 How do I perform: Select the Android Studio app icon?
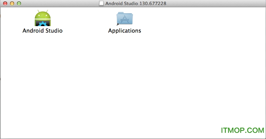[43, 18]
